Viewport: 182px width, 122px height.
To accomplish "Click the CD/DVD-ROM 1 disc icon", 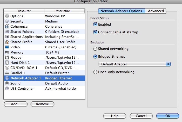I will (7, 68).
